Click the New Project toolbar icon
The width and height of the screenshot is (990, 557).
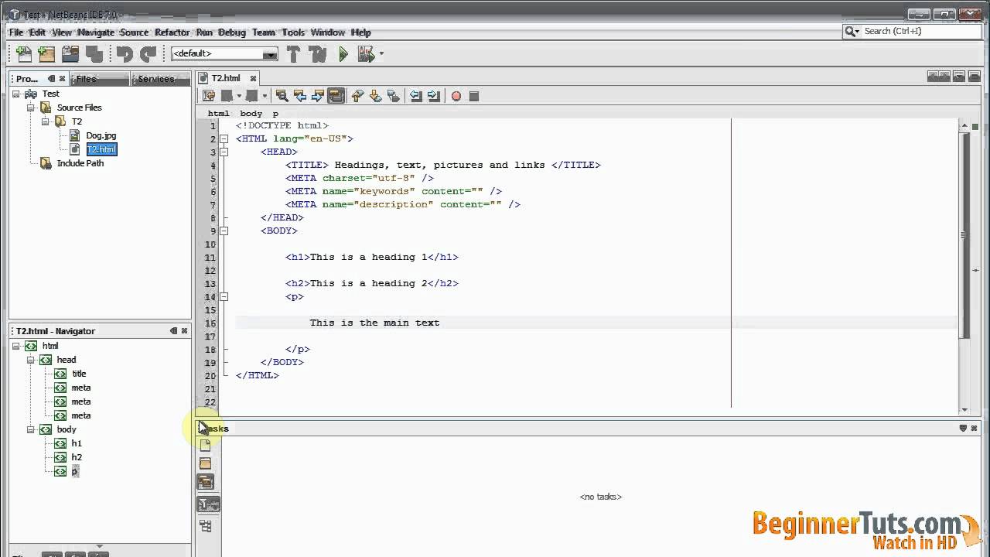coord(46,53)
